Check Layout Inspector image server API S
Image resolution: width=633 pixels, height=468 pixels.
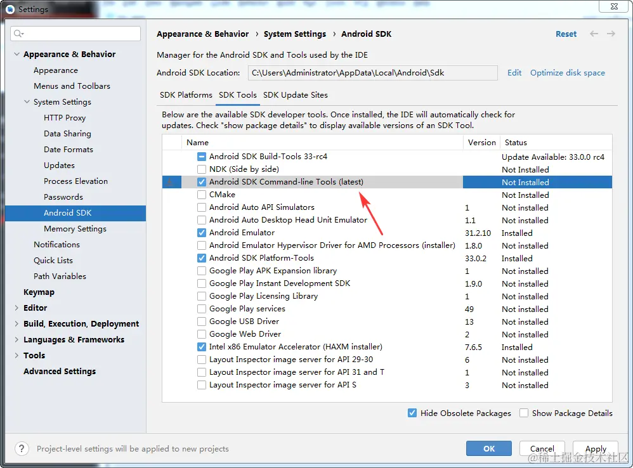(202, 385)
